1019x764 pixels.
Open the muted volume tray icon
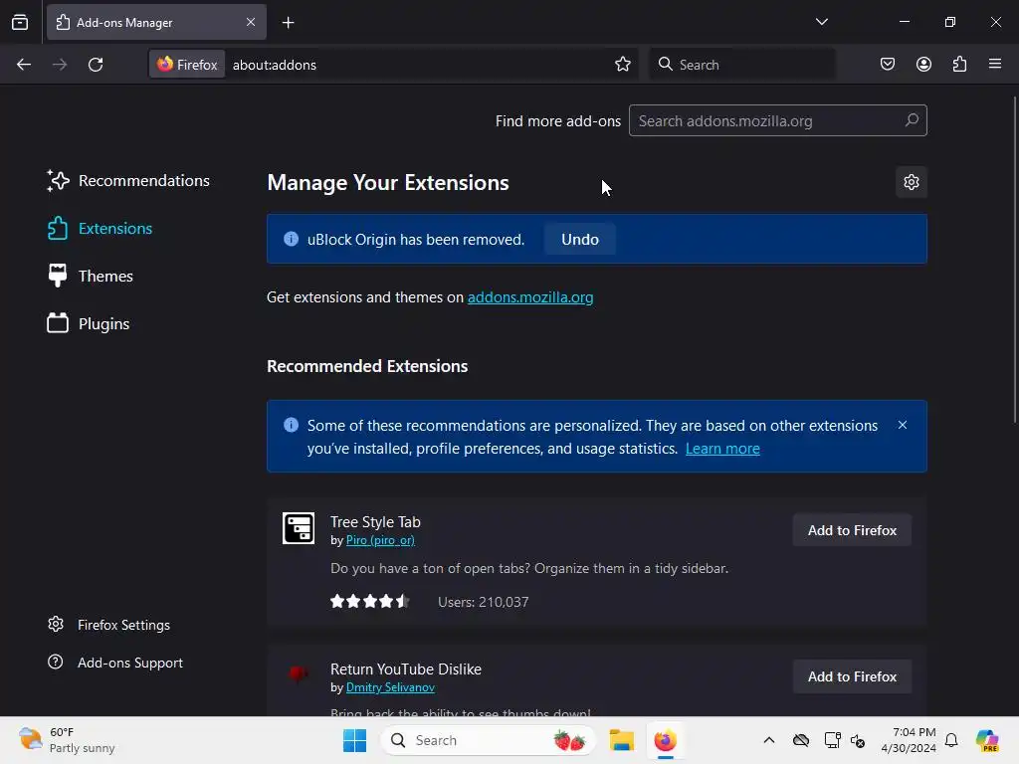[x=858, y=740]
